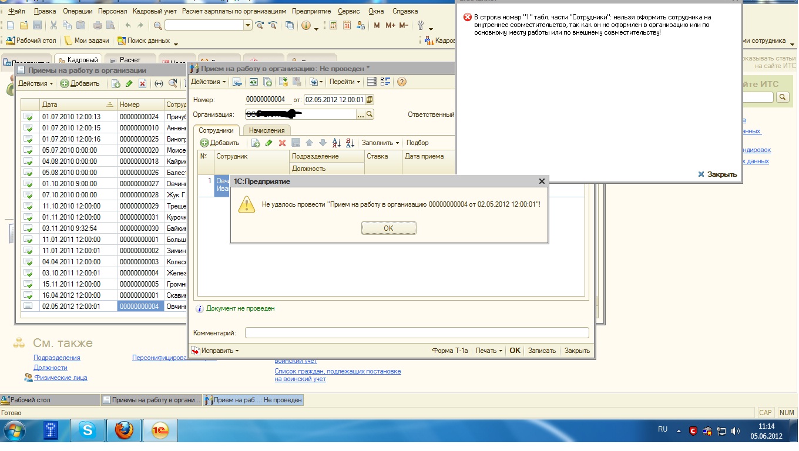799x451 pixels.
Task: Open the Физические лица link
Action: click(x=61, y=378)
